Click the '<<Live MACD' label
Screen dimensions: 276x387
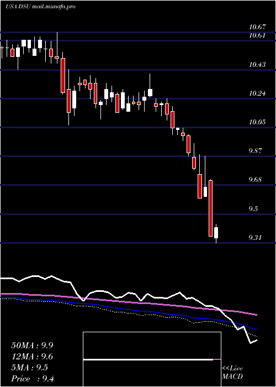[232, 373]
